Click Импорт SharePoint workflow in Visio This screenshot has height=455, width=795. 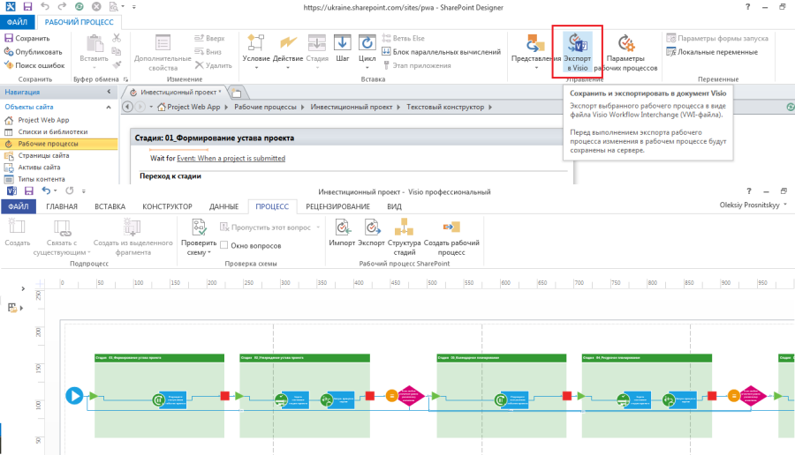tap(342, 234)
